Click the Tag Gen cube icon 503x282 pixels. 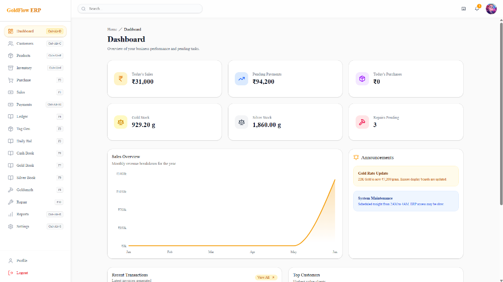tap(11, 129)
